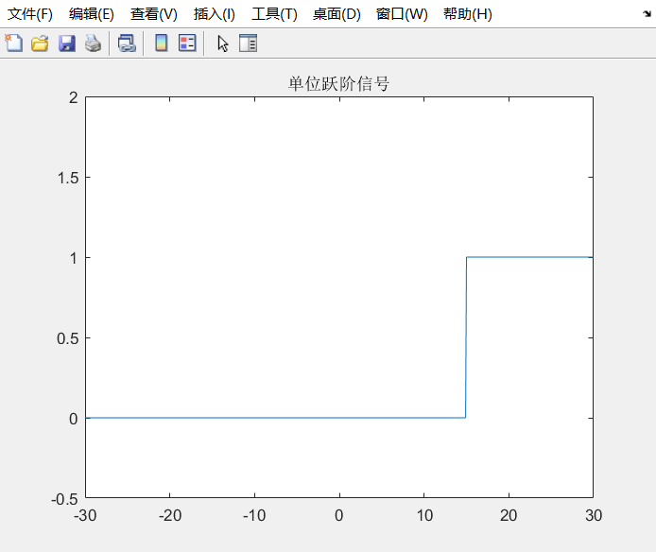Click the blue step signal line
The width and height of the screenshot is (656, 552).
coord(466,337)
